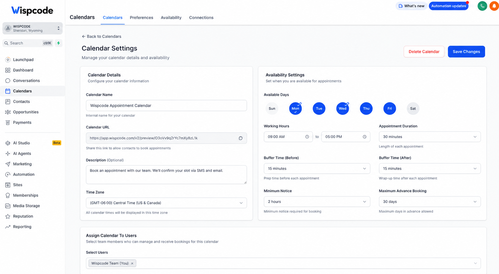Image resolution: width=499 pixels, height=274 pixels.
Task: Open Opportunities pipeline icon
Action: click(8, 112)
